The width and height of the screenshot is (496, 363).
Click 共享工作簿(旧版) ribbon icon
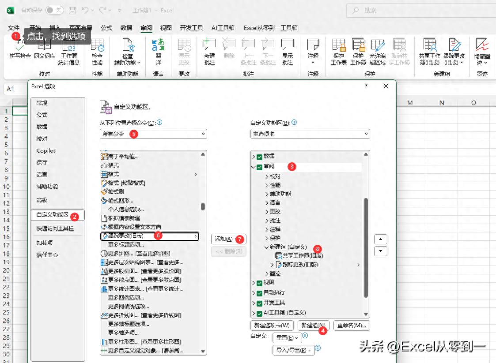[430, 45]
